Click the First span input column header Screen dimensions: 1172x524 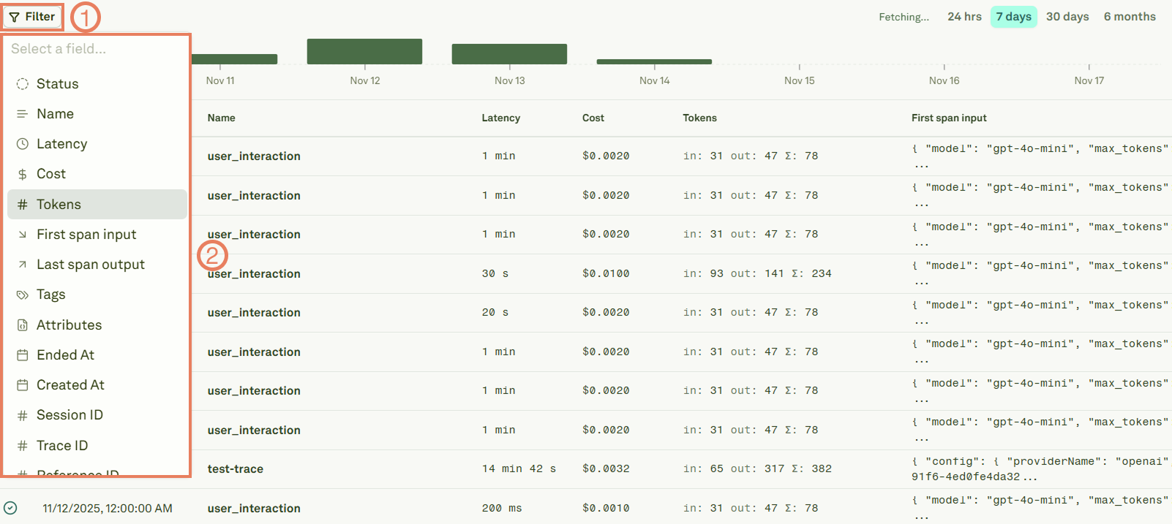pos(949,118)
